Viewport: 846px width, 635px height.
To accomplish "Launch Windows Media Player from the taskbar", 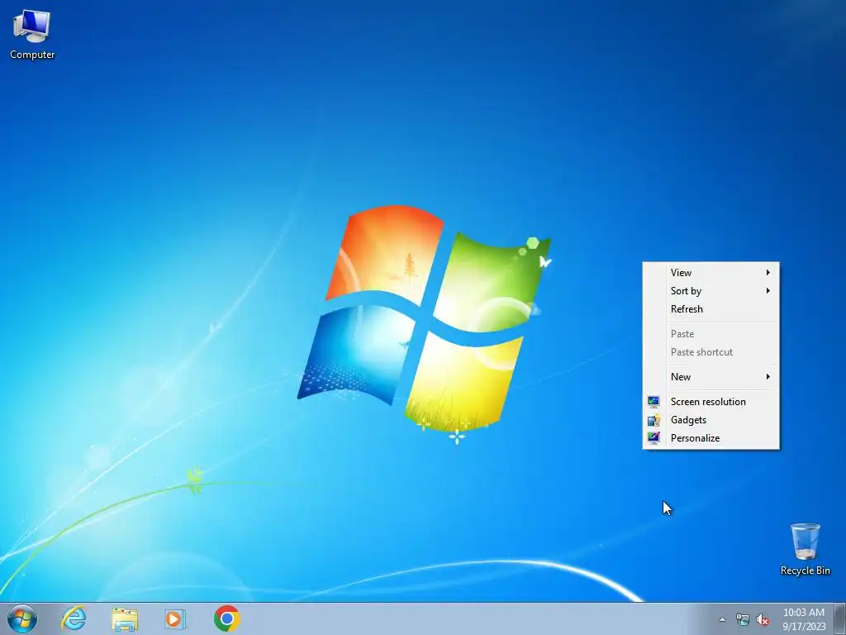I will [175, 619].
